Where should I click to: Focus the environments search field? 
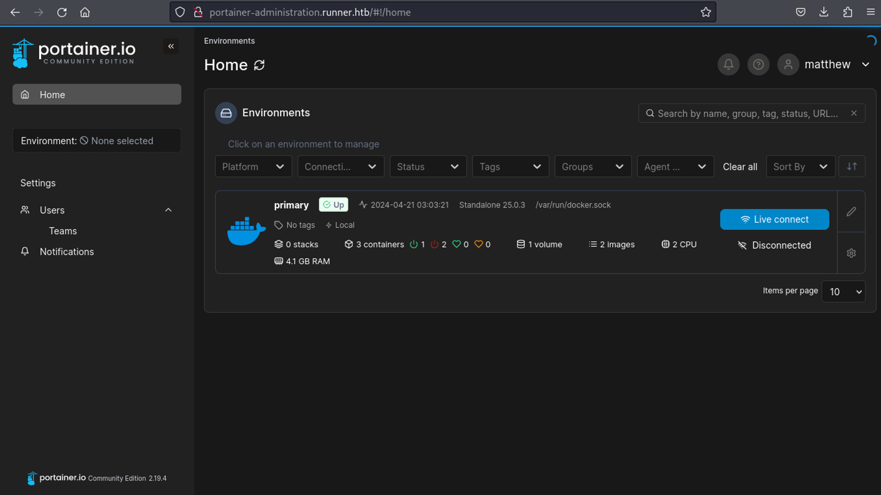point(747,114)
